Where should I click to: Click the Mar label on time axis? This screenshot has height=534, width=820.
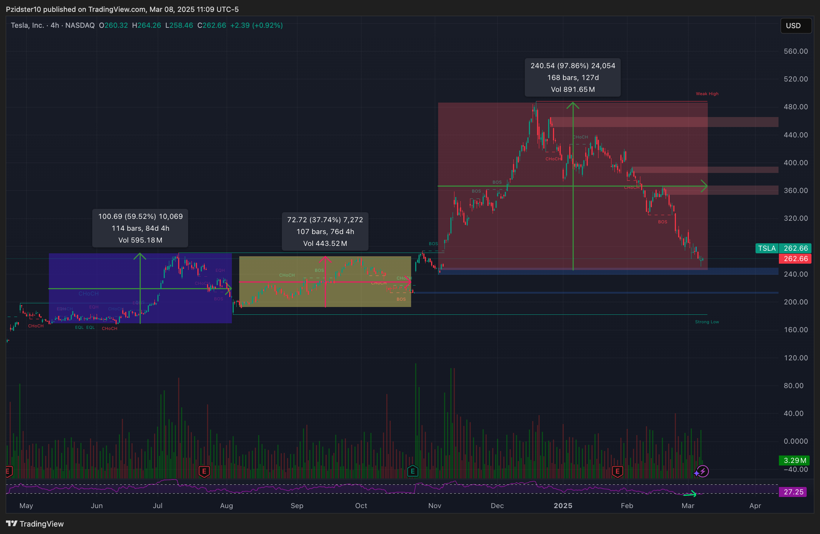tap(688, 505)
